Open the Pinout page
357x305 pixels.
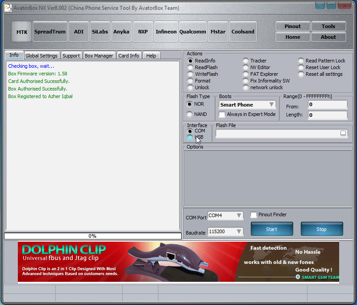pos(293,26)
